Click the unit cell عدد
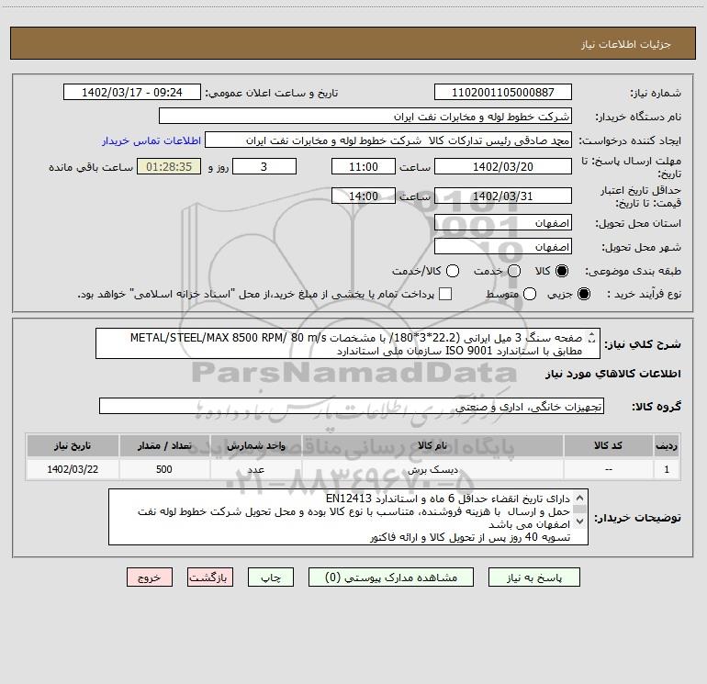The height and width of the screenshot is (684, 707). tap(255, 469)
